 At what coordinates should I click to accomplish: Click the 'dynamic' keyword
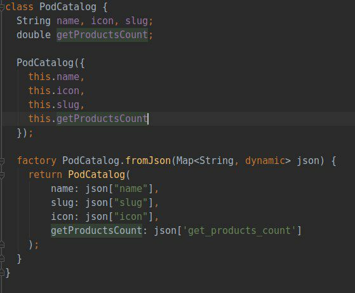tap(265, 161)
